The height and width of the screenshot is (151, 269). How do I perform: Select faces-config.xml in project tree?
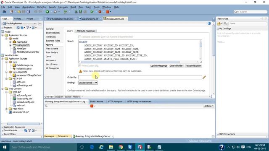pos(24,99)
